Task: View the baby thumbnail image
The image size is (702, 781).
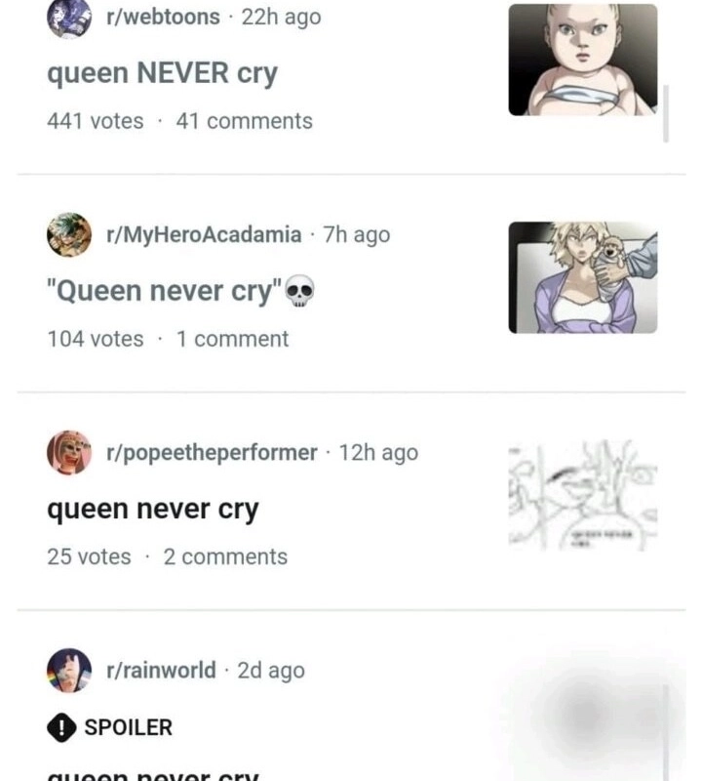Action: click(x=583, y=60)
